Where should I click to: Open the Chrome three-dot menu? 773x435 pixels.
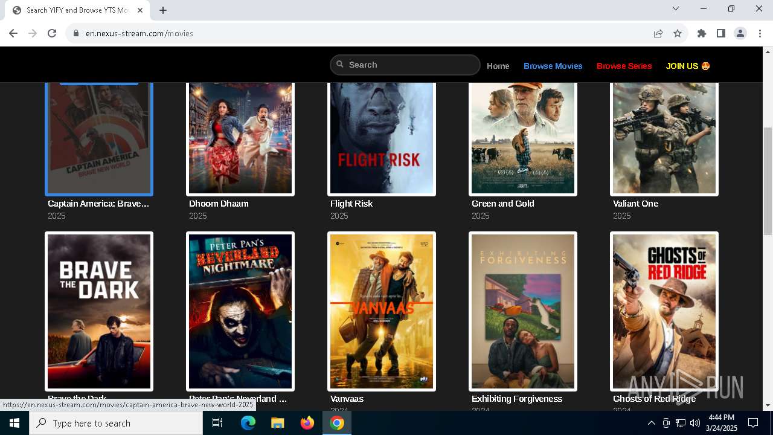tap(760, 33)
